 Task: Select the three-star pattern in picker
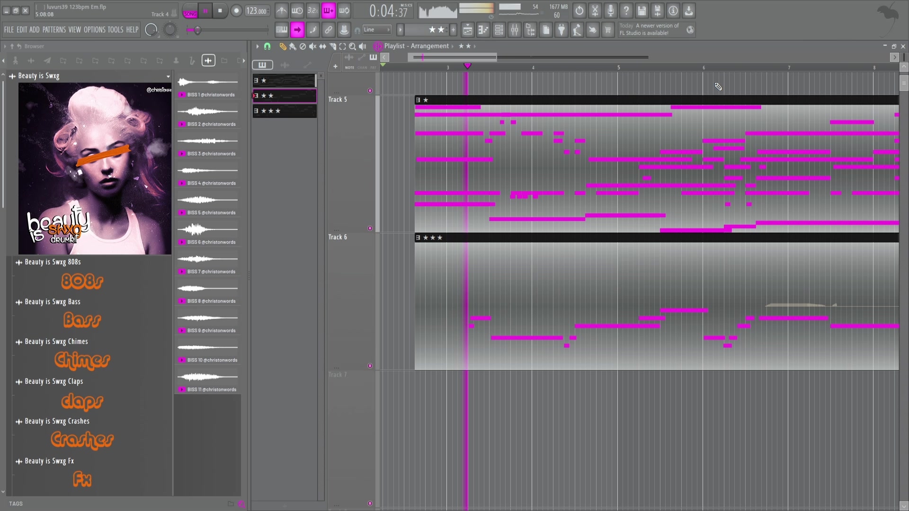coord(285,111)
